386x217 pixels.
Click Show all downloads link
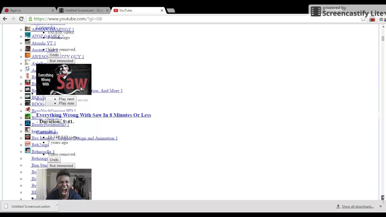coord(358,206)
